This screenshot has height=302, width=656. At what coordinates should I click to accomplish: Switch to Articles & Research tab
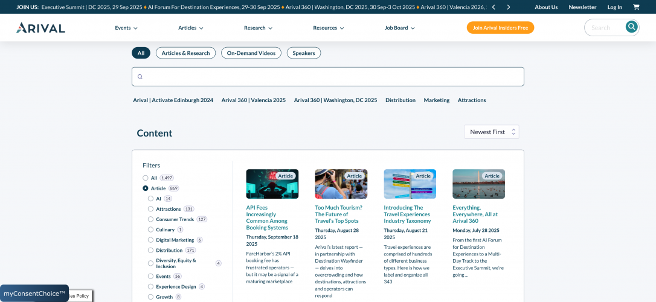click(186, 53)
